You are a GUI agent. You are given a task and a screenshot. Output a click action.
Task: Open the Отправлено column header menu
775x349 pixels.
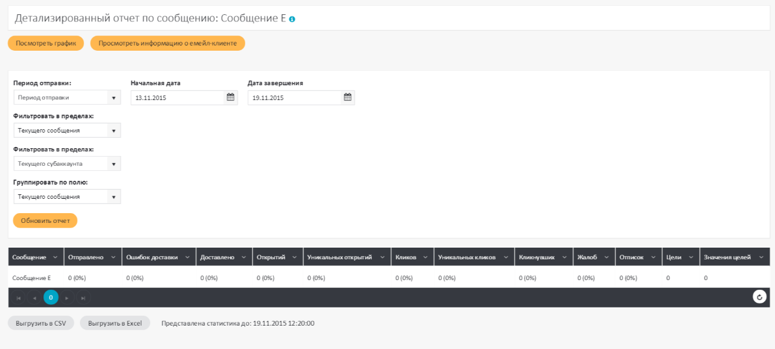tap(114, 257)
